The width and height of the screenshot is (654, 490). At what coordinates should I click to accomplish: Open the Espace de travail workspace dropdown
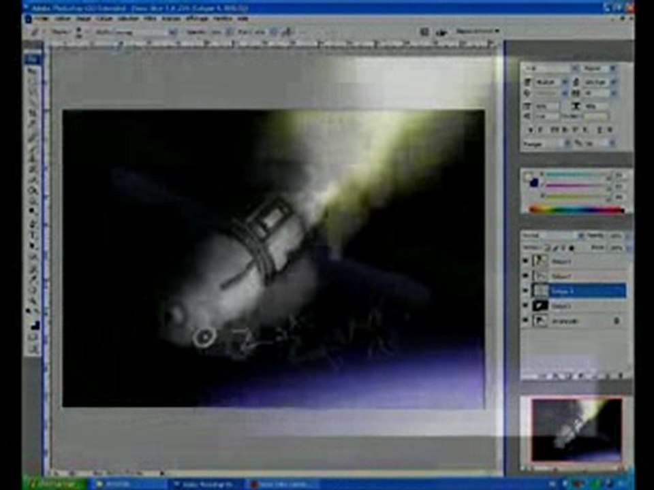click(x=478, y=31)
